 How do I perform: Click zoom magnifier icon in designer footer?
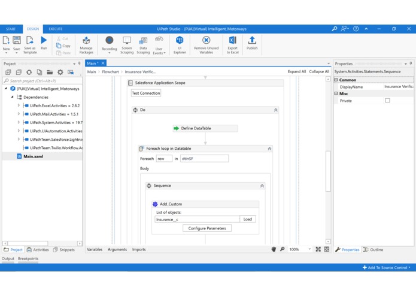pyautogui.click(x=283, y=249)
